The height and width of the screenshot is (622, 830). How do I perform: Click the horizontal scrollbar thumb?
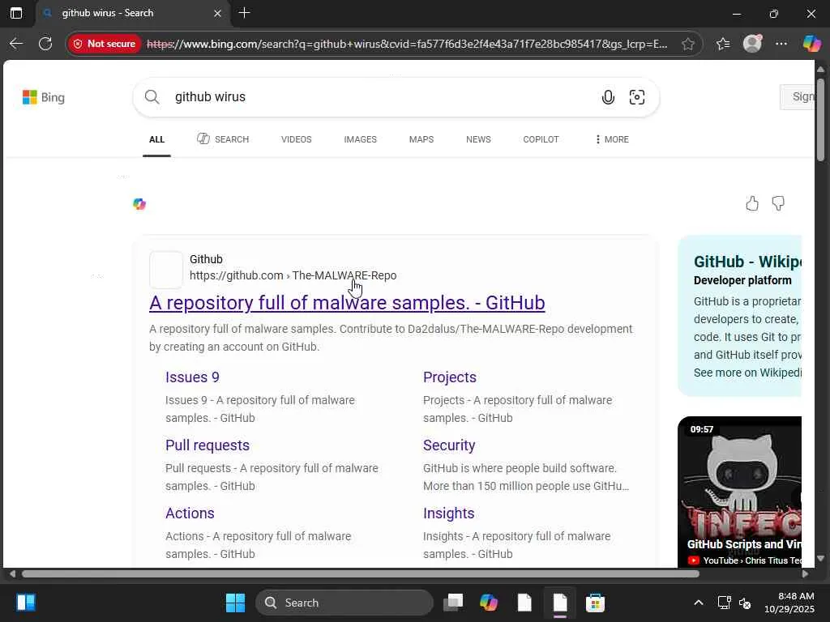(x=360, y=574)
